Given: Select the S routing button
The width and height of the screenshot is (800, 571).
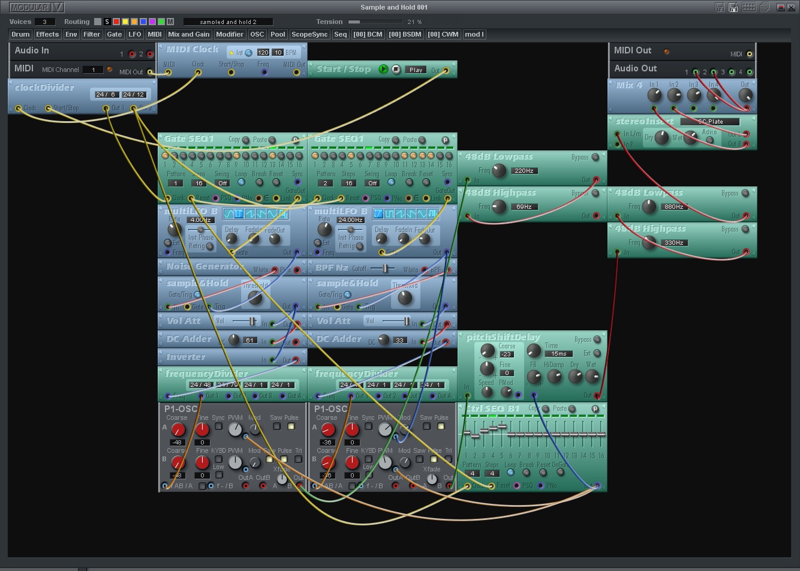Looking at the screenshot, I should tap(107, 22).
